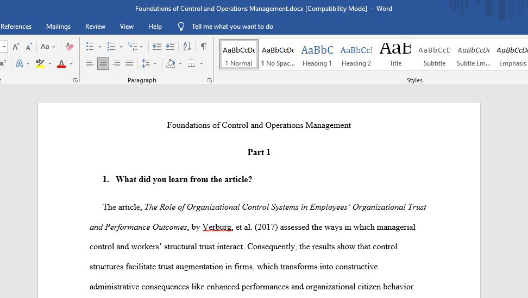Open shading color dropdown arrow
The image size is (528, 298).
click(x=180, y=63)
